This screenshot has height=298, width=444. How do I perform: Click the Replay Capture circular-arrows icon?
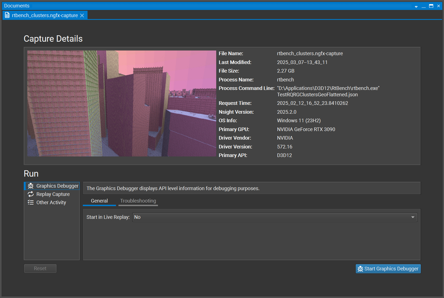click(x=31, y=194)
